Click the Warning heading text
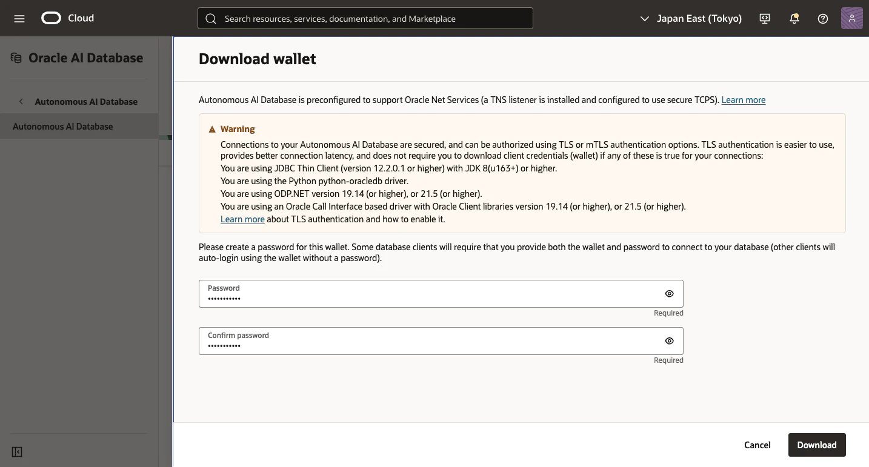Viewport: 869px width, 467px height. (238, 129)
